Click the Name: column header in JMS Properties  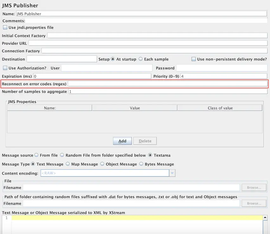tap(49, 108)
